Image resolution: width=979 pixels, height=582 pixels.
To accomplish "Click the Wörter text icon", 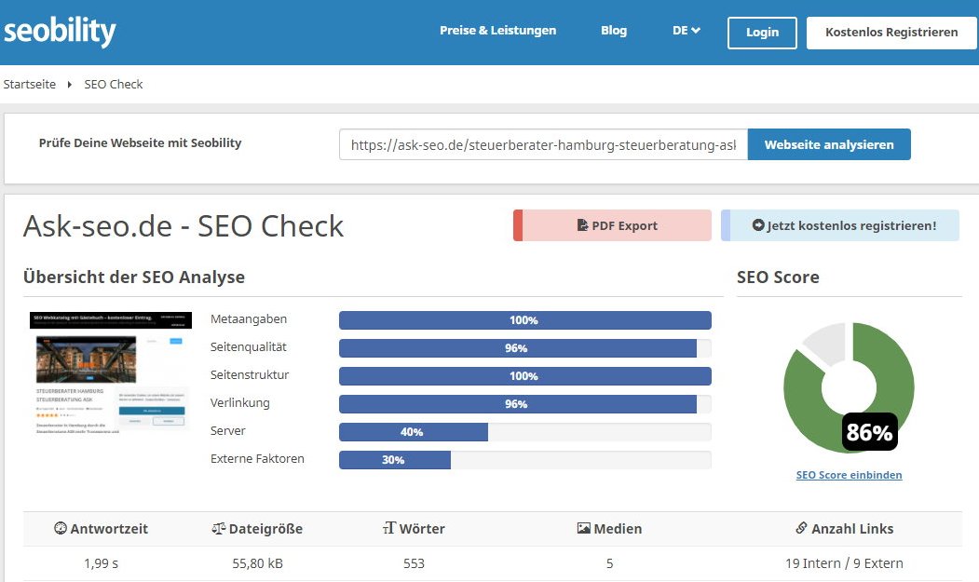I will click(389, 528).
